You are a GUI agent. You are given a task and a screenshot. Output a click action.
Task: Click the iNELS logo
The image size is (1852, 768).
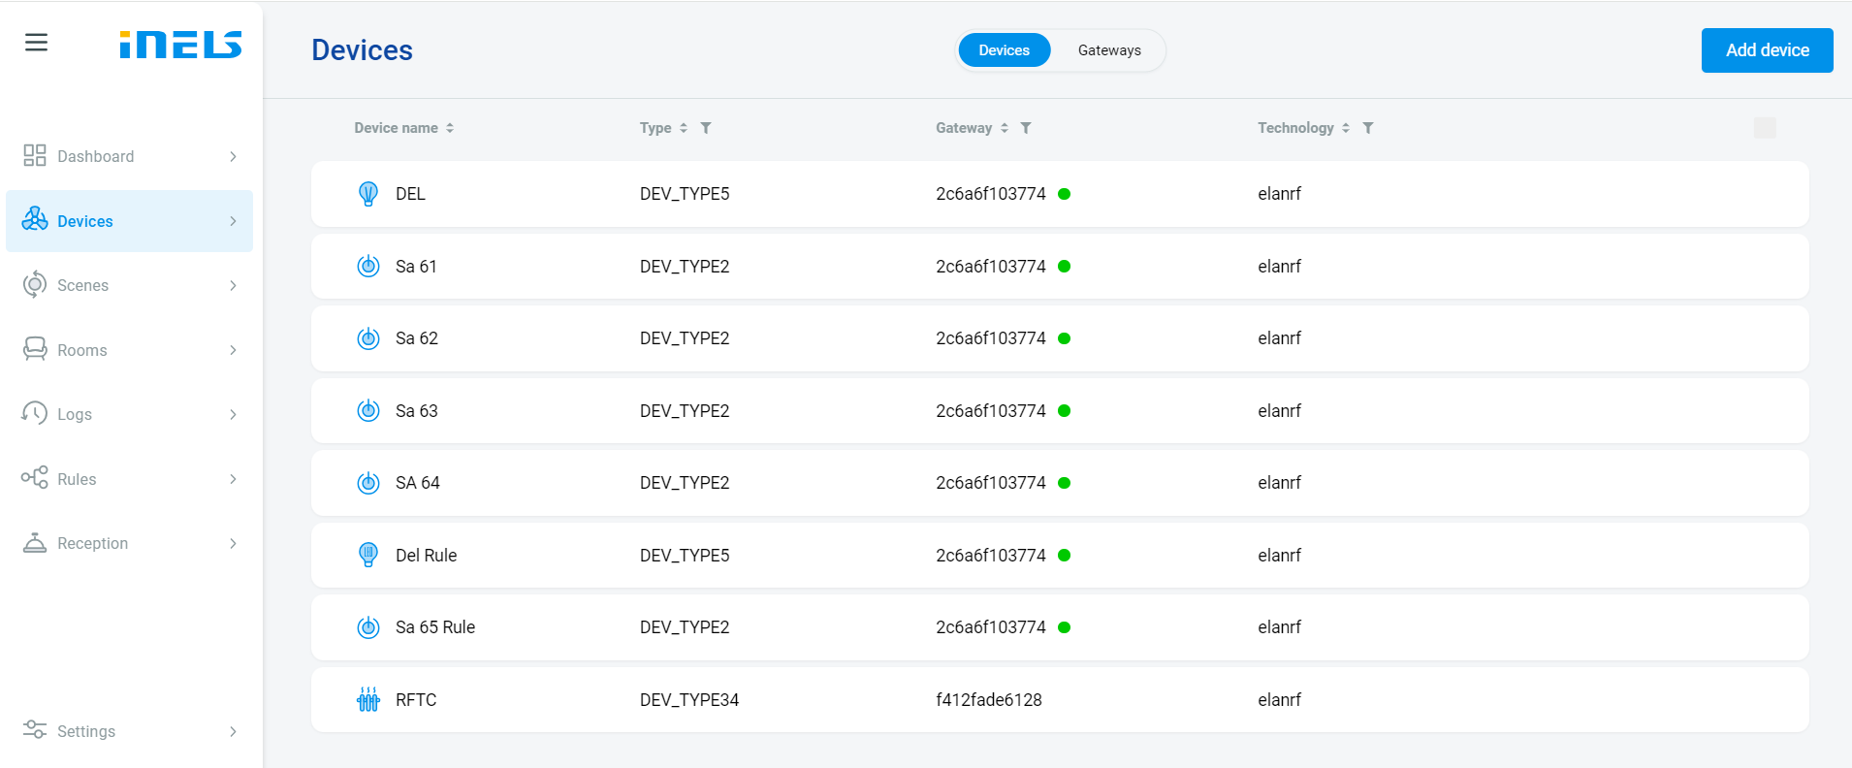[180, 45]
